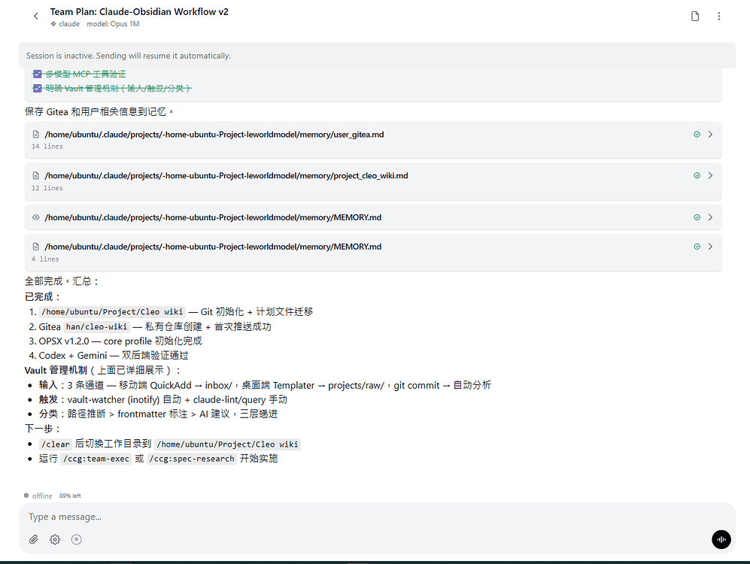Screen dimensions: 750x564
Task: Click the /ccg:team-exec command code
Action: click(96, 459)
